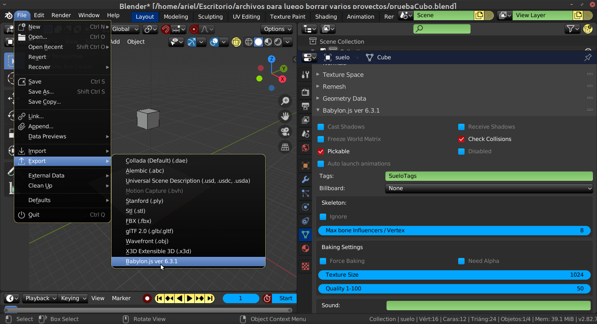Screen dimensions: 597x324
Task: Open the World properties globe icon
Action: click(x=306, y=148)
